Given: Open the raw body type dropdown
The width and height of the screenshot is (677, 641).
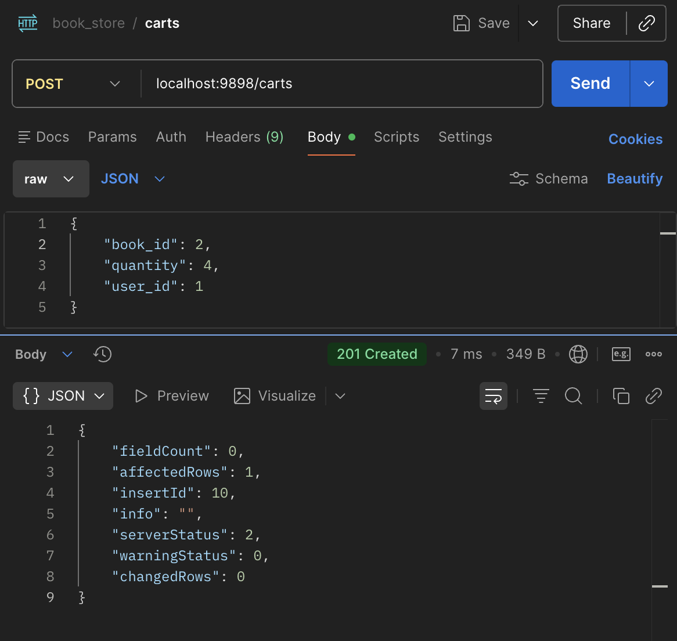Looking at the screenshot, I should (x=51, y=179).
